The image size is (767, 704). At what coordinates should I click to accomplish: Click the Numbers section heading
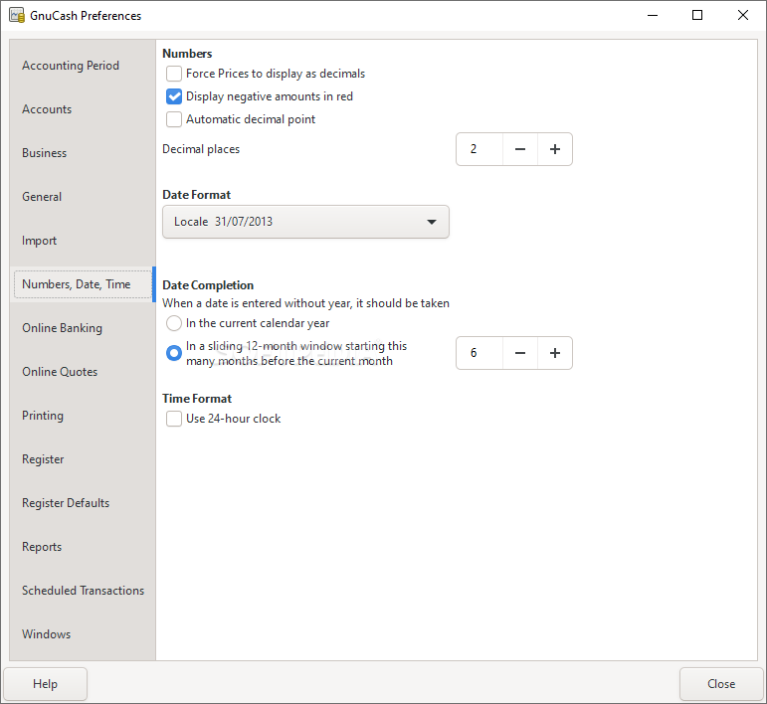[x=187, y=54]
